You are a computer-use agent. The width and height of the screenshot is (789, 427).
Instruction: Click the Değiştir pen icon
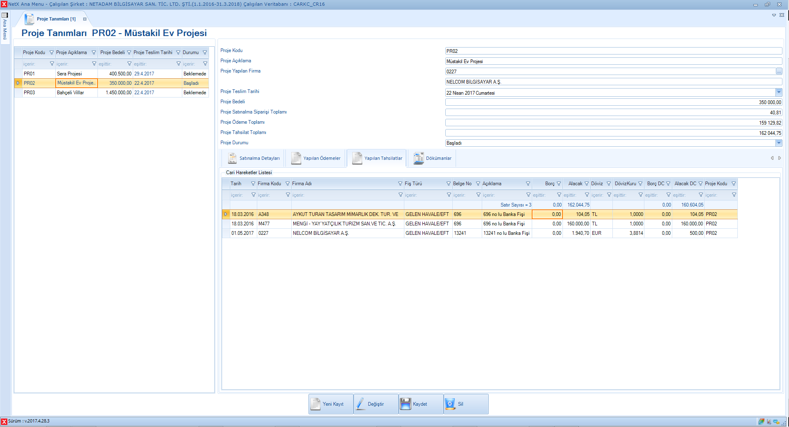tap(360, 404)
